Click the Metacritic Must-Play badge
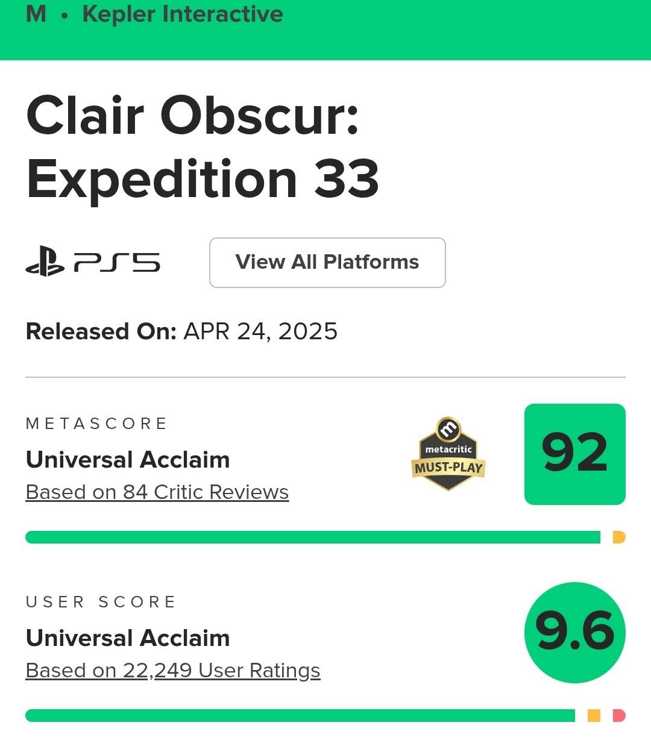The height and width of the screenshot is (746, 651). coord(449,454)
